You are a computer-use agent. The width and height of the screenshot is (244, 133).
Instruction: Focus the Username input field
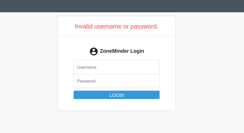pyautogui.click(x=117, y=67)
